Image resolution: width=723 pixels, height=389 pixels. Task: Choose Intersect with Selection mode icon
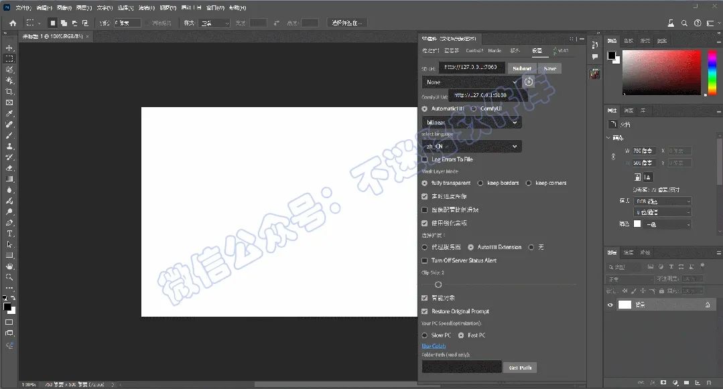click(85, 23)
